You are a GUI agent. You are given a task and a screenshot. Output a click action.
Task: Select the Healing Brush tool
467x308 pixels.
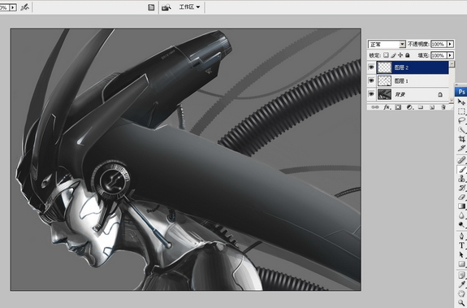[x=461, y=160]
